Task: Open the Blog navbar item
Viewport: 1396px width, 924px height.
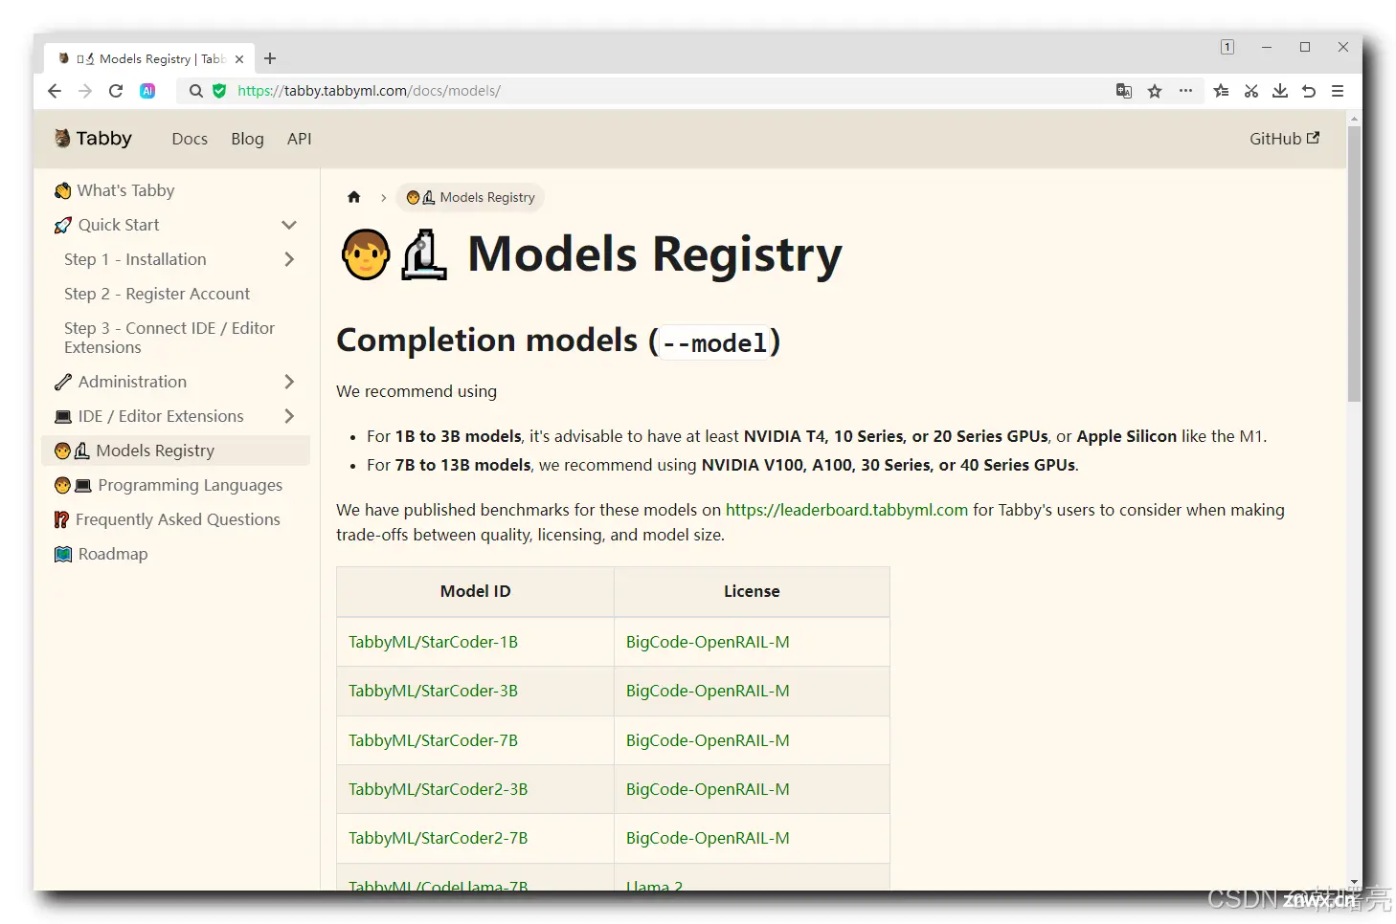Action: coord(247,139)
